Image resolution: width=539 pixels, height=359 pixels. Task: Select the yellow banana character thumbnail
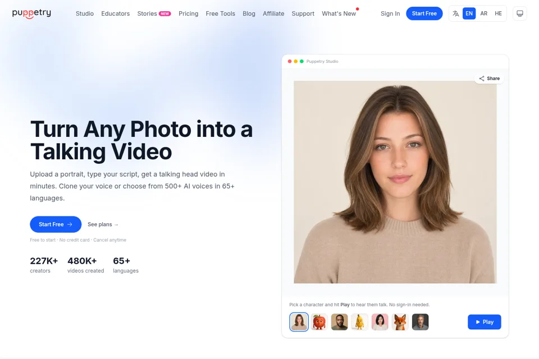359,322
